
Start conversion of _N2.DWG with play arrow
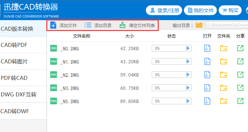[x=188, y=75]
